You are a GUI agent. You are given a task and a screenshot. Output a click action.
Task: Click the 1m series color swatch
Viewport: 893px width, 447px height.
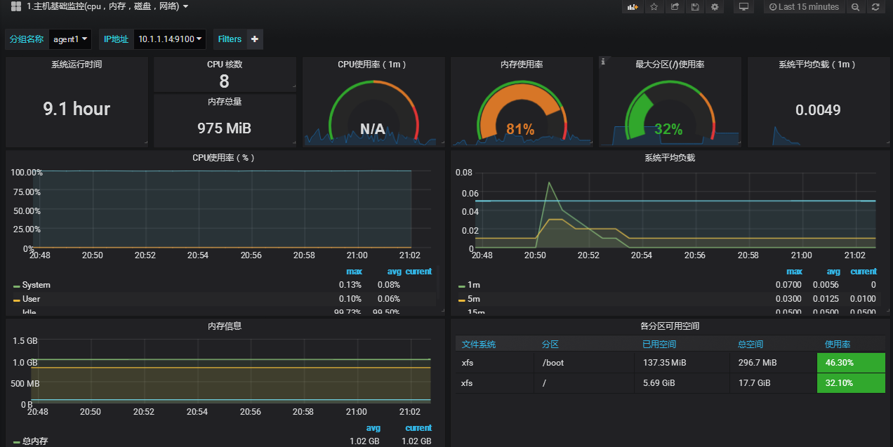click(x=462, y=286)
